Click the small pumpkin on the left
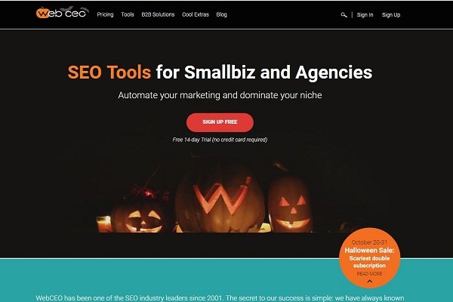 [x=140, y=217]
